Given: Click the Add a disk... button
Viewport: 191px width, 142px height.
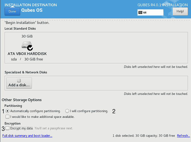Looking at the screenshot, I should (19, 83).
